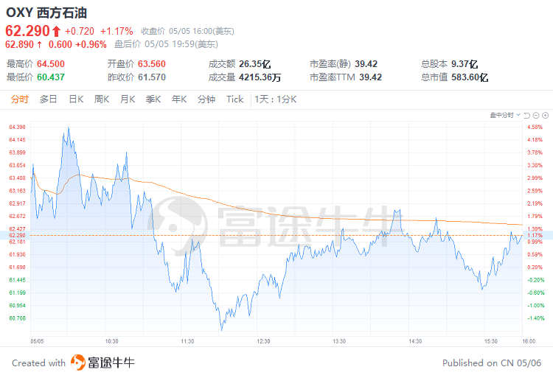The image size is (553, 378).
Task: Select the 分钟 tab
Action: [x=206, y=99]
